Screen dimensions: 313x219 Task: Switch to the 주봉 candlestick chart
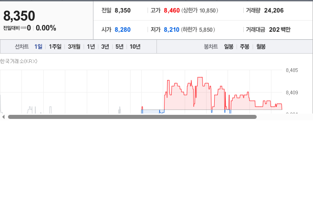[x=245, y=46]
